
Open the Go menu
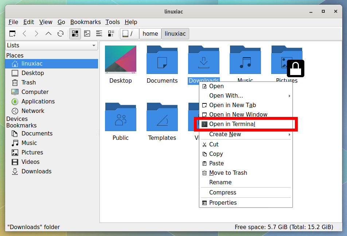pos(61,22)
